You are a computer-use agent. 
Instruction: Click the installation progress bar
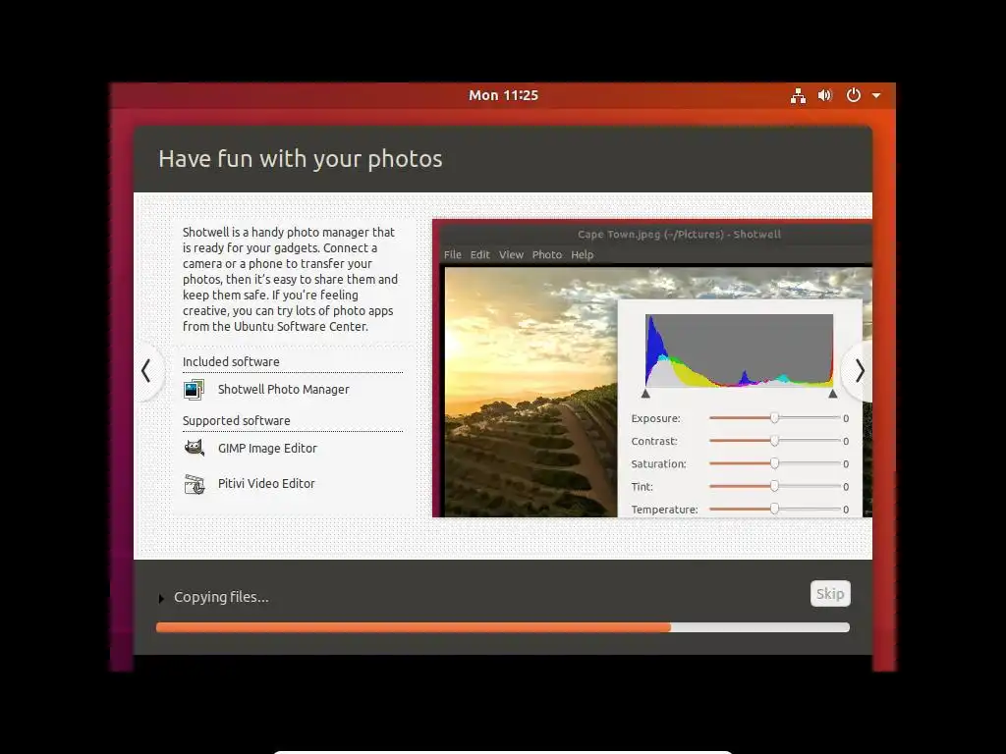(x=503, y=627)
